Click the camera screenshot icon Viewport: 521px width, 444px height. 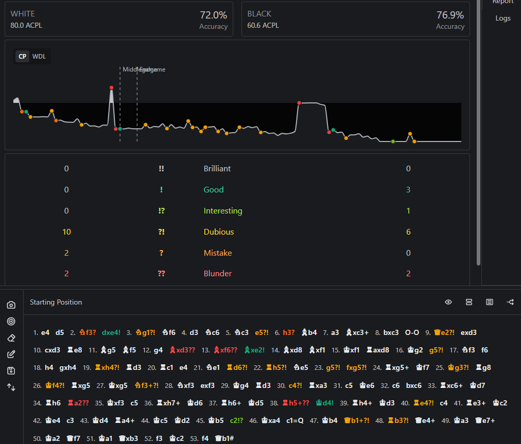click(x=11, y=305)
